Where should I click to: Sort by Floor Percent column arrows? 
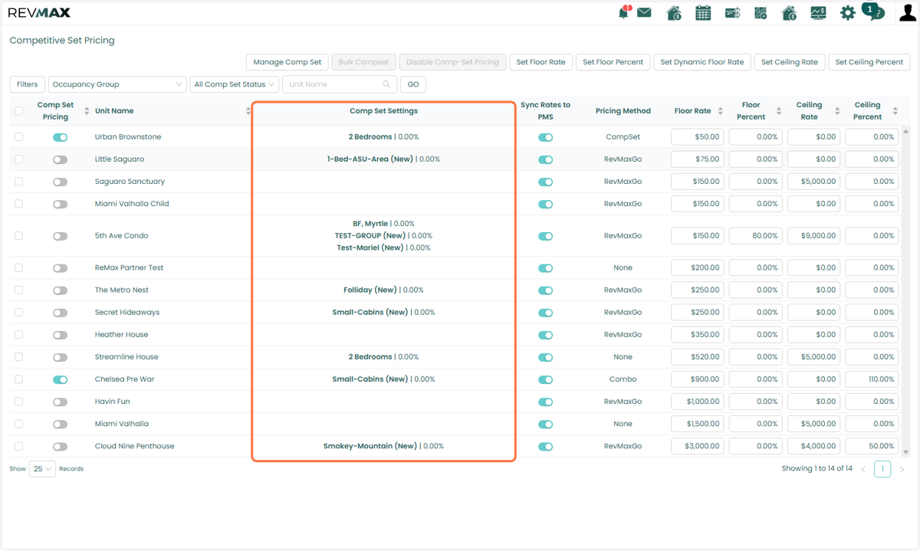778,111
